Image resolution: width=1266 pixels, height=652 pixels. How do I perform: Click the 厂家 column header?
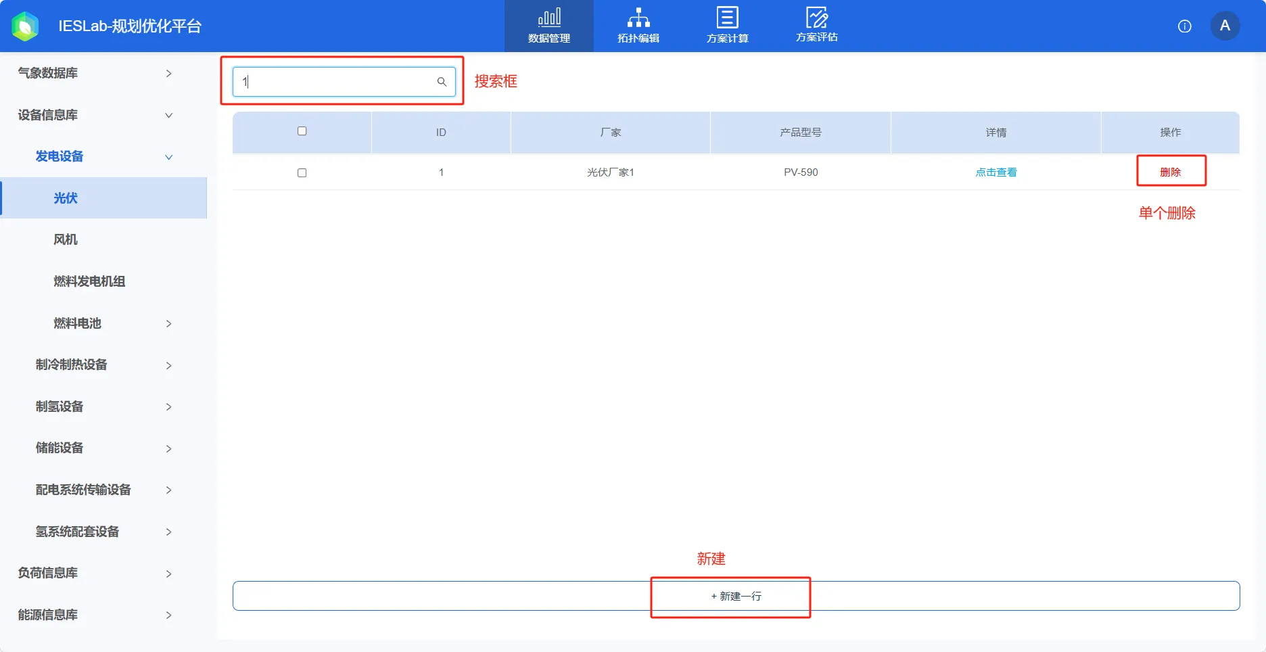[611, 133]
